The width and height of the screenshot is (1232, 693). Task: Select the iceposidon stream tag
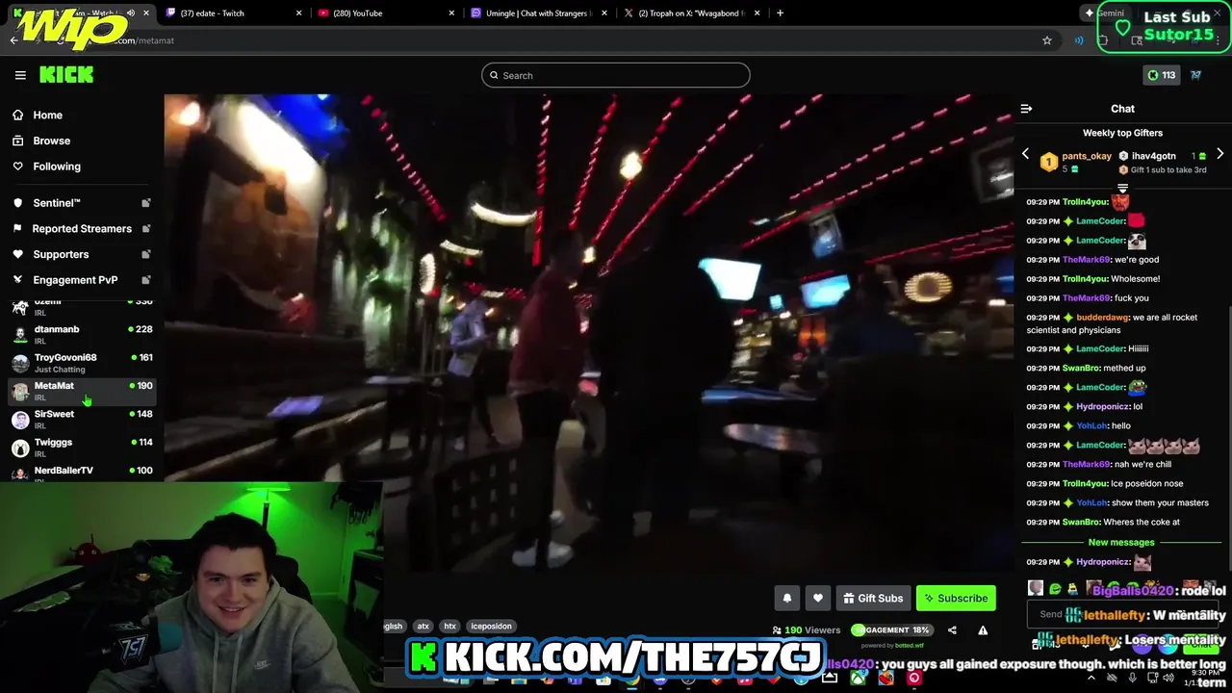491,626
